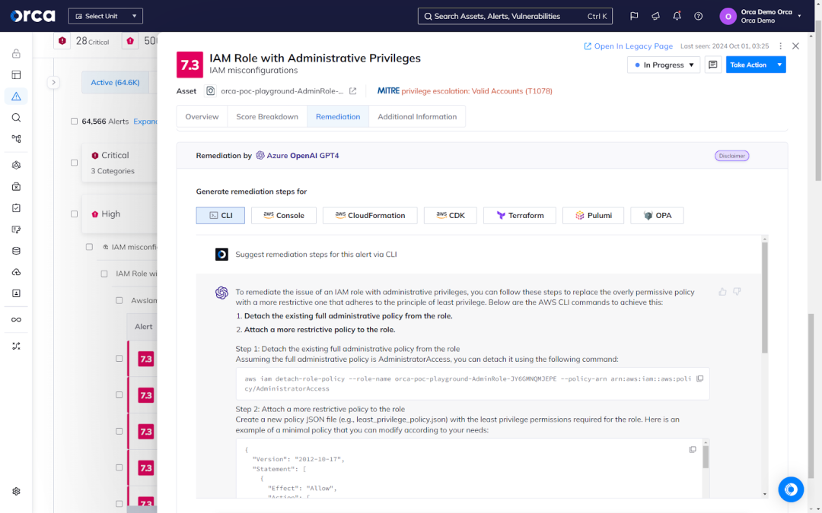Open the notifications bell
Screen dimensions: 822x513
pyautogui.click(x=677, y=16)
